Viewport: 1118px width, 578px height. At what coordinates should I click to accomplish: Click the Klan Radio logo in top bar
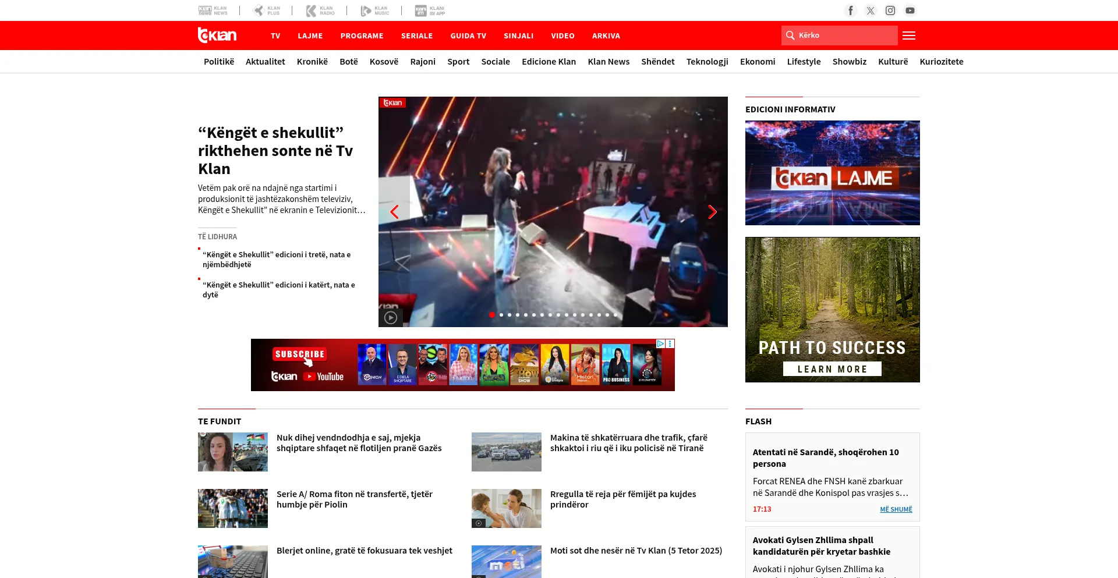(320, 10)
